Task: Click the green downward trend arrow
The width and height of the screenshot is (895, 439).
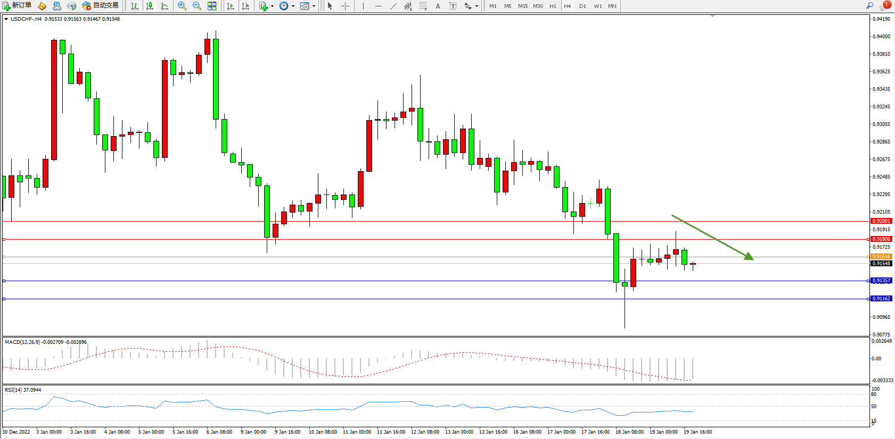Action: pyautogui.click(x=712, y=237)
